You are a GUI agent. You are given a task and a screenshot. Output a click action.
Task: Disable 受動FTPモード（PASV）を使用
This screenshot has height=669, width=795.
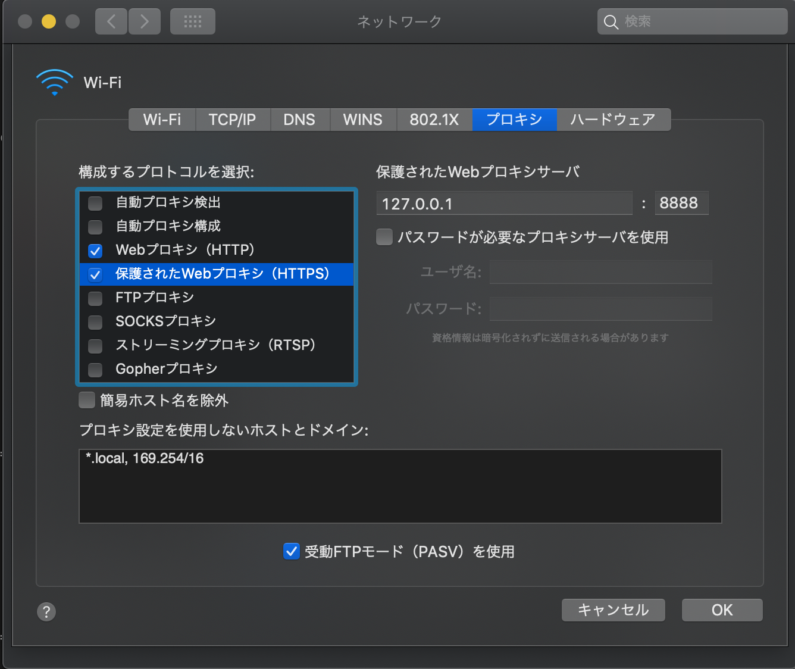tap(291, 552)
